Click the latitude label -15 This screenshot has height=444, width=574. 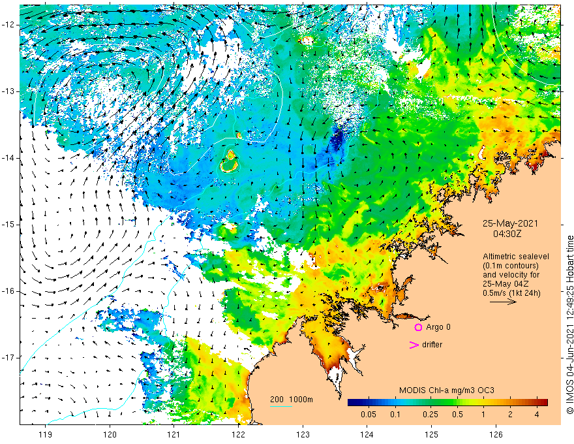coord(8,225)
